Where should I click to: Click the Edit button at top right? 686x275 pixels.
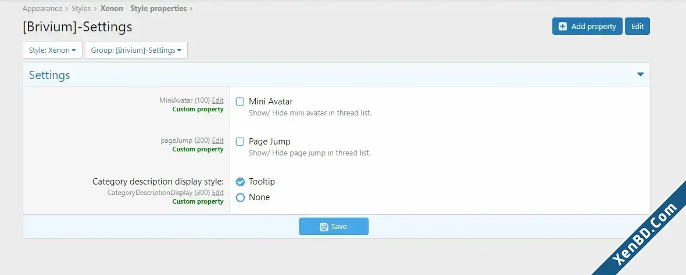[x=637, y=26]
